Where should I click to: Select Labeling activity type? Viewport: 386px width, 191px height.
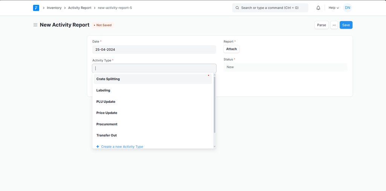153,90
